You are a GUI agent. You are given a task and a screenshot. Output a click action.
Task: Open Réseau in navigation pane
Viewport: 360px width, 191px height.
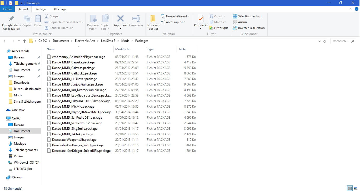(17, 177)
